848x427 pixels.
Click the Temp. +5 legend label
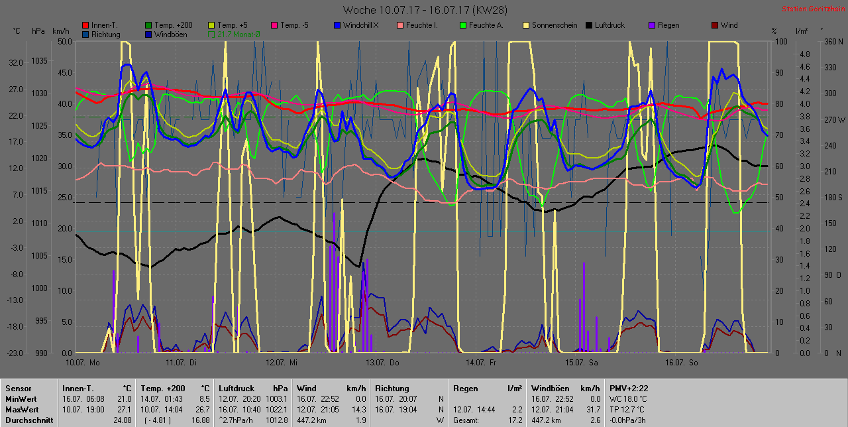coord(233,25)
